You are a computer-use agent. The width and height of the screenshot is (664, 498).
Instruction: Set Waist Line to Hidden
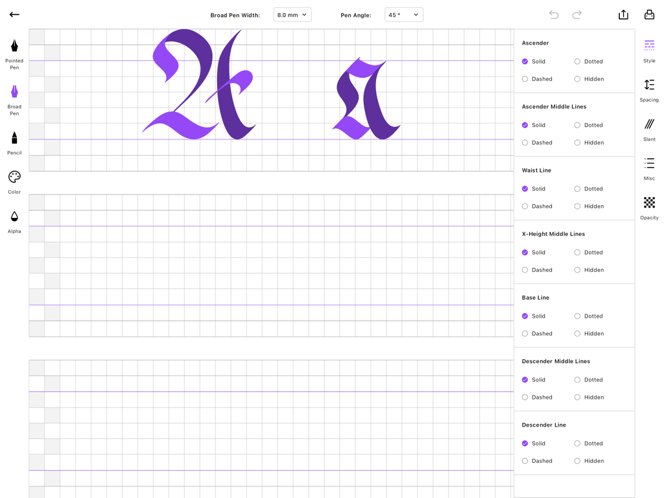click(x=589, y=206)
